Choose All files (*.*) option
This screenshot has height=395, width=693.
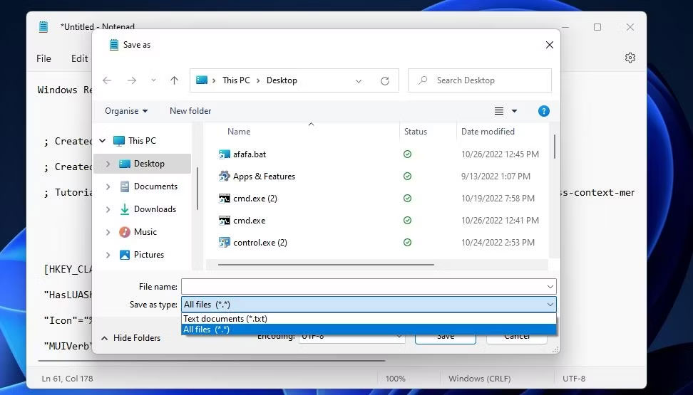369,330
